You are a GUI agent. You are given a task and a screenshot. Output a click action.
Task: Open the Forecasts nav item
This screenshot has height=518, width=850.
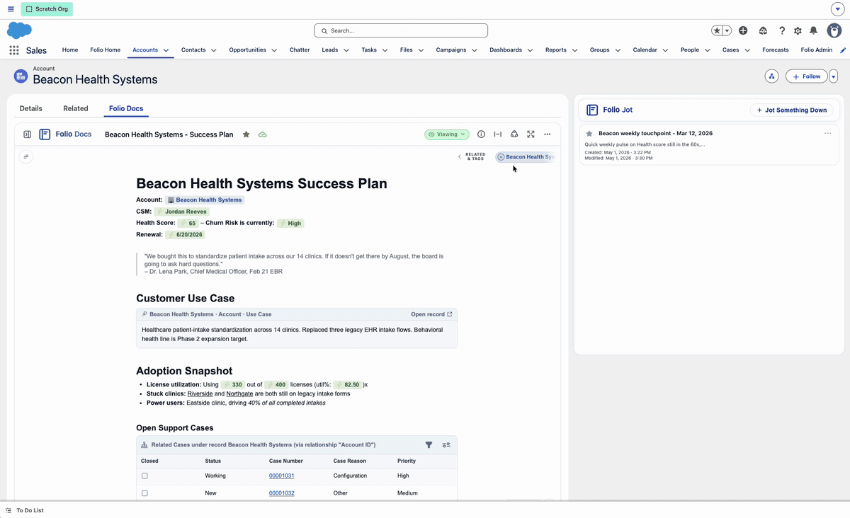click(x=776, y=50)
